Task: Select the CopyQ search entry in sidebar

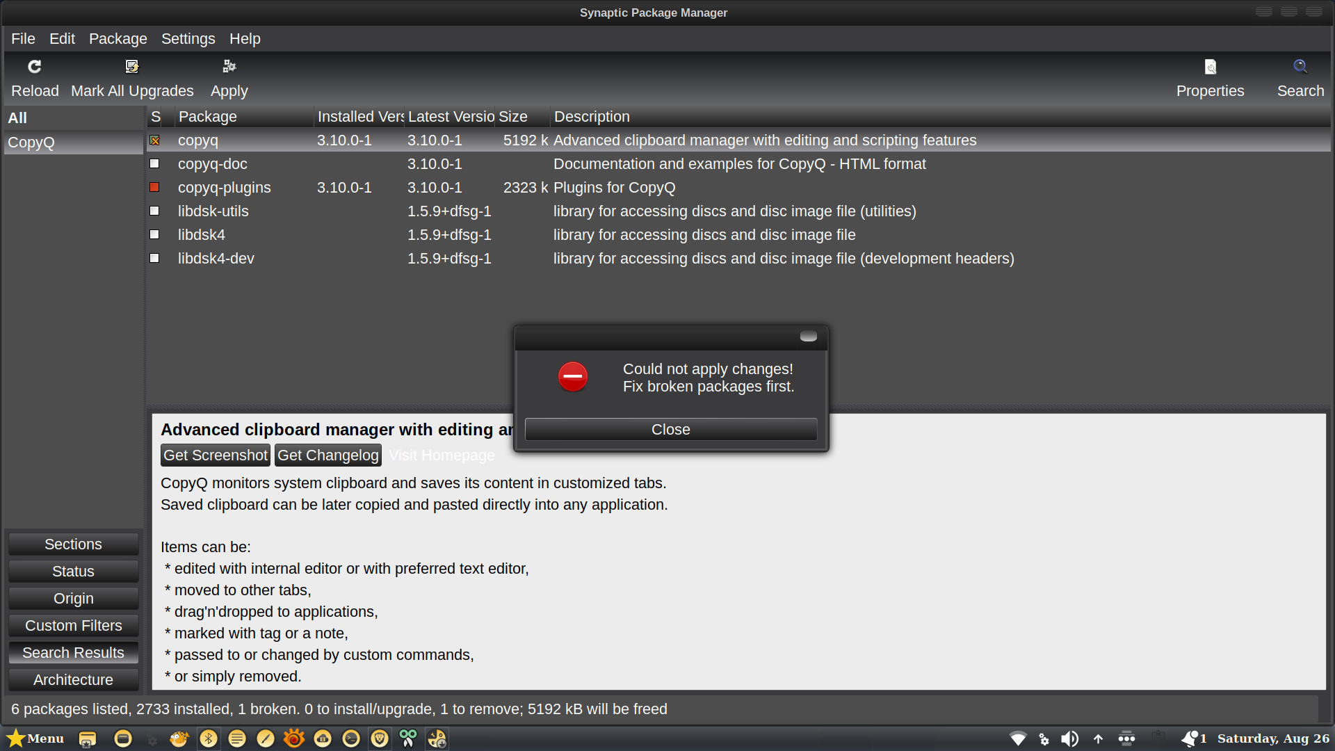Action: 73,143
